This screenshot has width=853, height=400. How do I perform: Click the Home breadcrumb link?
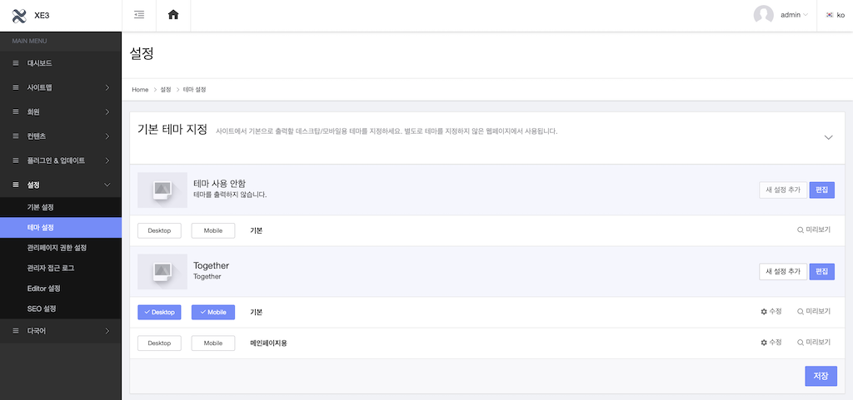click(x=140, y=89)
